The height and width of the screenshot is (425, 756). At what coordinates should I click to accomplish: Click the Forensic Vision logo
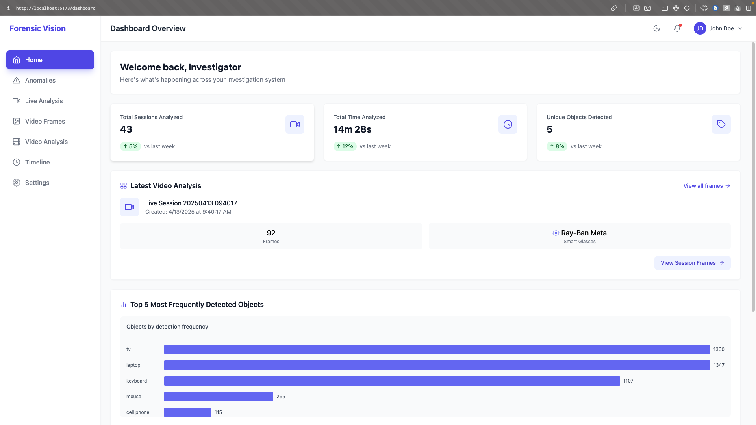[37, 28]
